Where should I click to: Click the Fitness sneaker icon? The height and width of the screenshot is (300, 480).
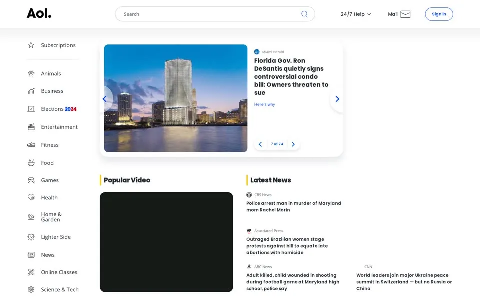click(31, 145)
